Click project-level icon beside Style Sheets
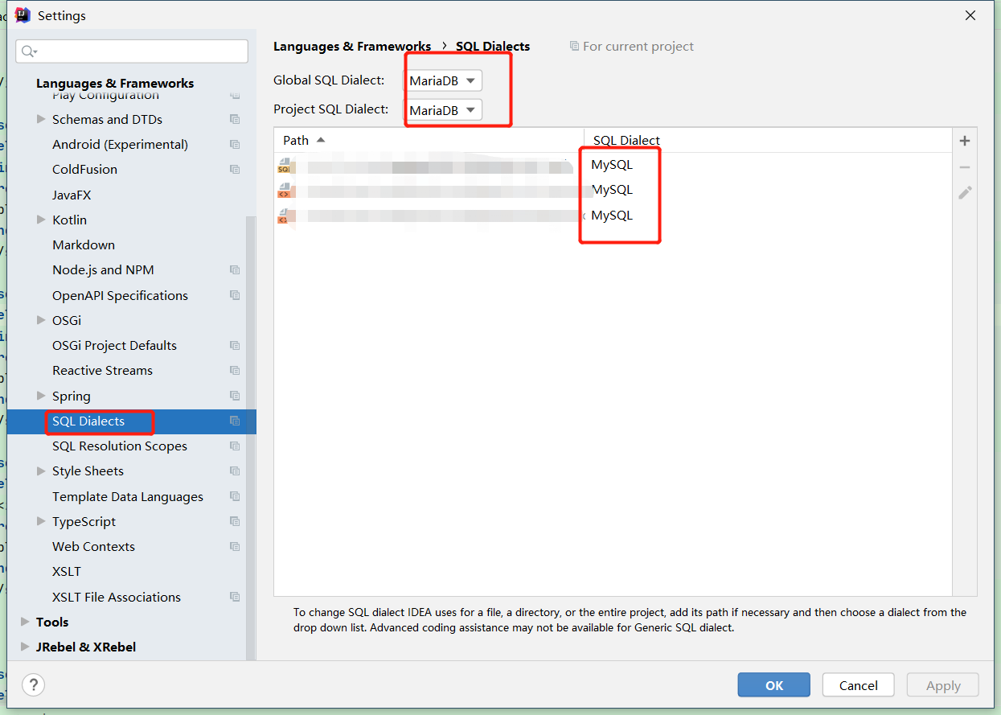 [235, 471]
